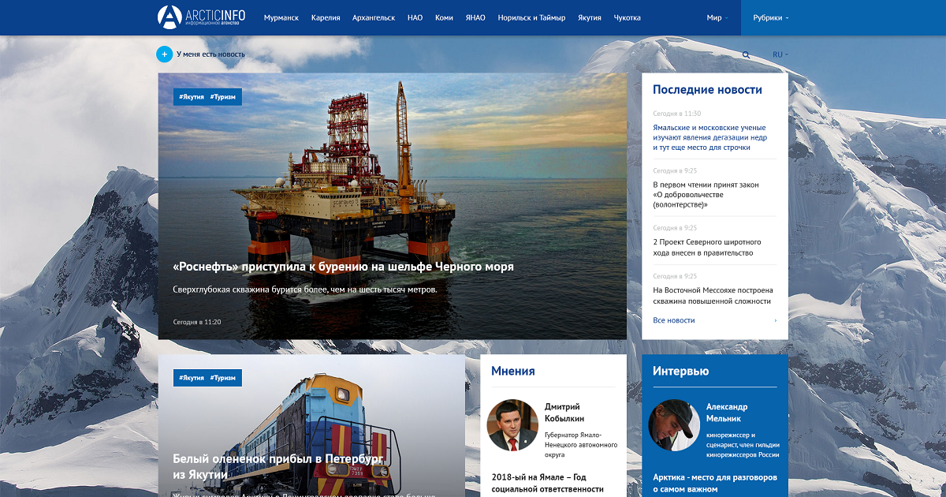Image resolution: width=946 pixels, height=497 pixels.
Task: Click the Сегодня в 11:30 timestamp
Action: click(x=677, y=114)
